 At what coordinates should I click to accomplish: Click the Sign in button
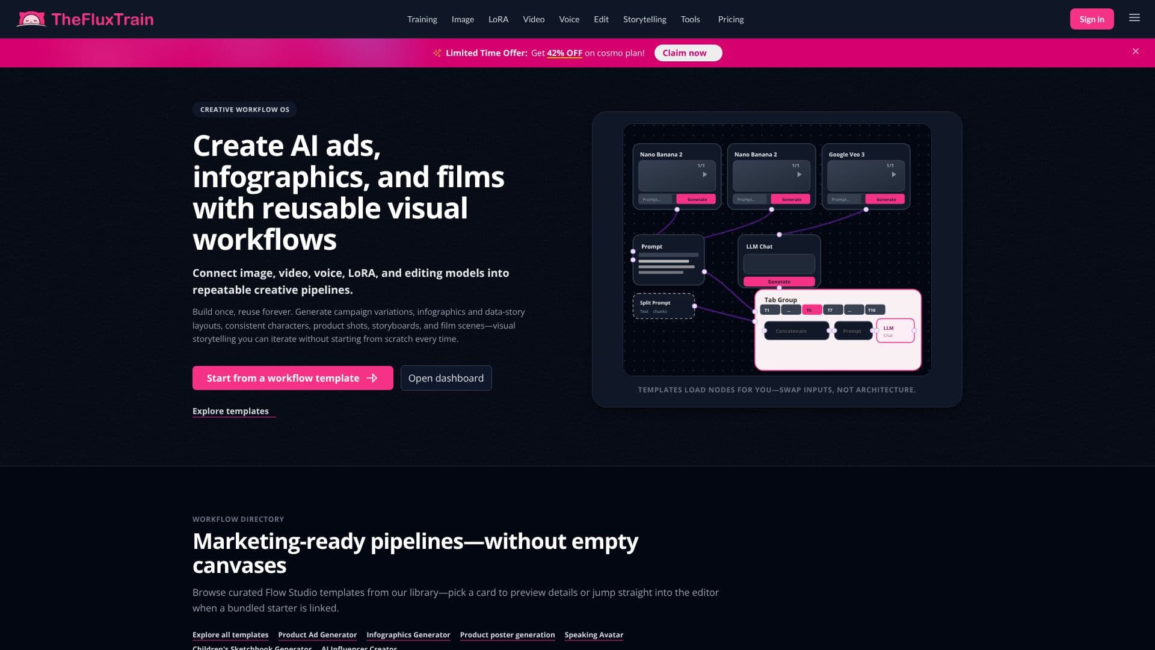point(1091,19)
